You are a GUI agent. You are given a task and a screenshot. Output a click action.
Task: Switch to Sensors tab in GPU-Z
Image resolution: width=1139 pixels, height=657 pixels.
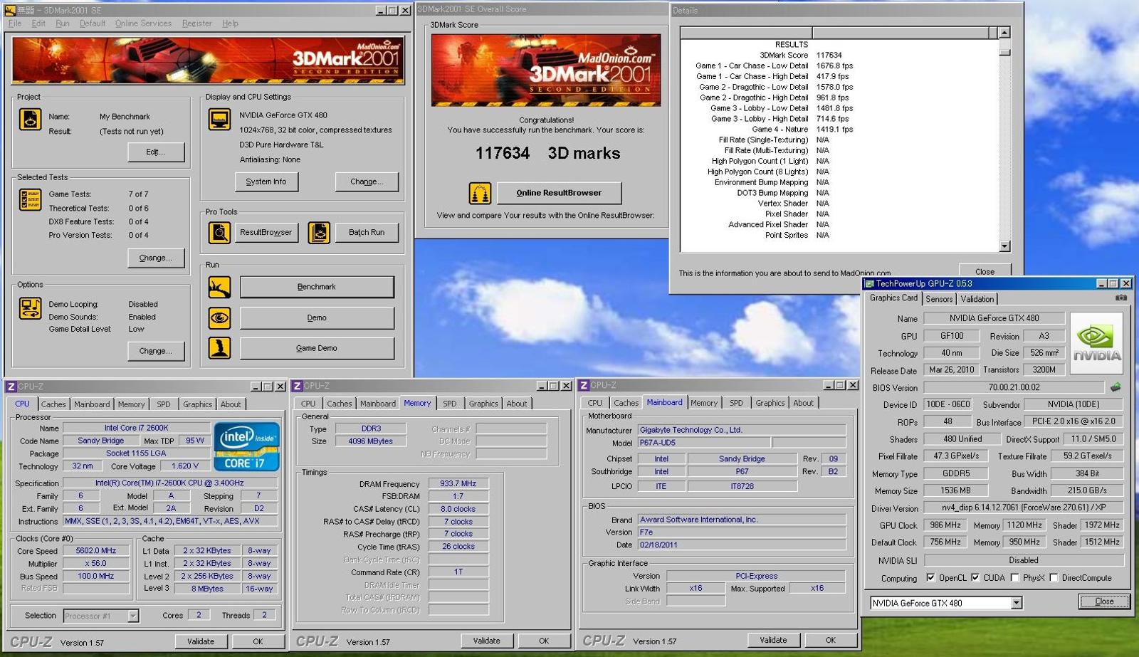(939, 299)
